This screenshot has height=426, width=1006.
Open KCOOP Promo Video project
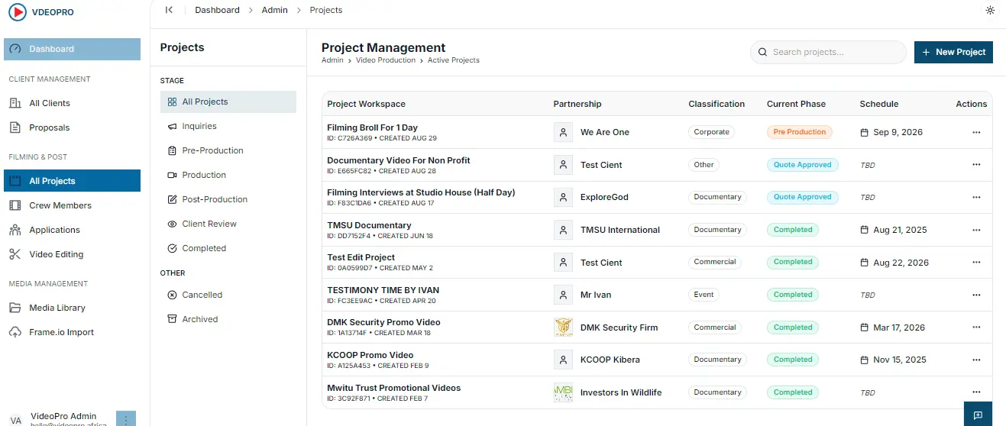tap(370, 355)
